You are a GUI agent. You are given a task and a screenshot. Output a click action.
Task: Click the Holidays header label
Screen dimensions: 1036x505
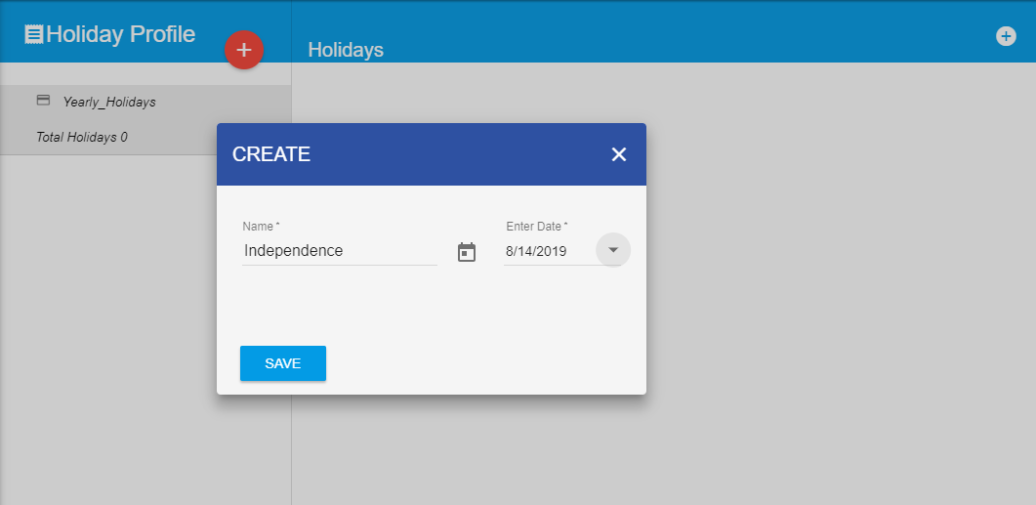click(346, 50)
